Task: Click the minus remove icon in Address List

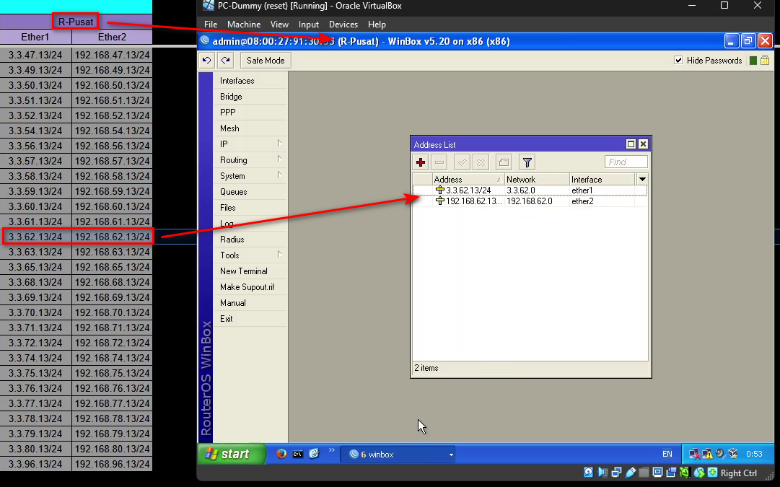Action: (x=439, y=162)
